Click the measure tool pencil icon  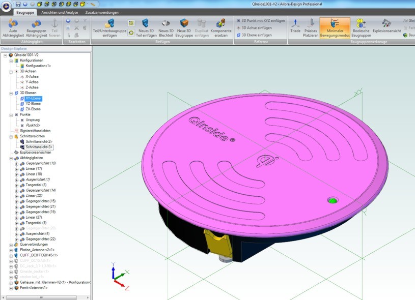click(93, 4)
